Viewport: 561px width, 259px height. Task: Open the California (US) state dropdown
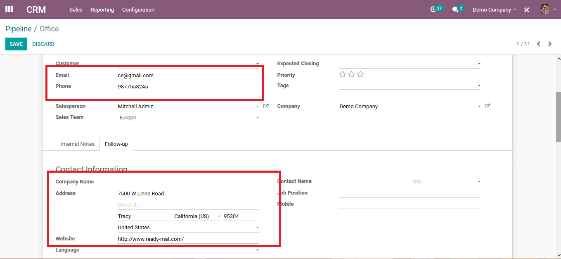coord(197,216)
